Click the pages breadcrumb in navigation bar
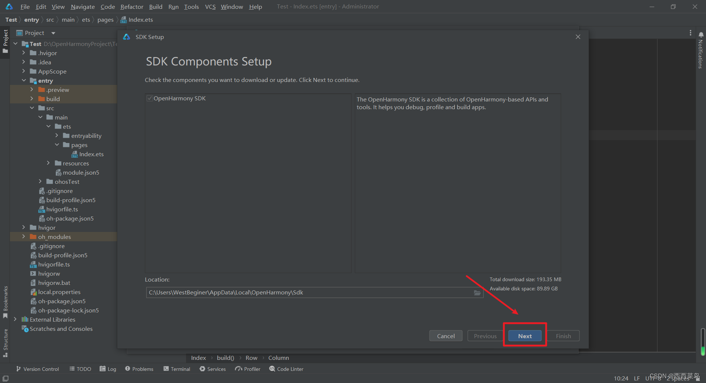 [x=105, y=20]
